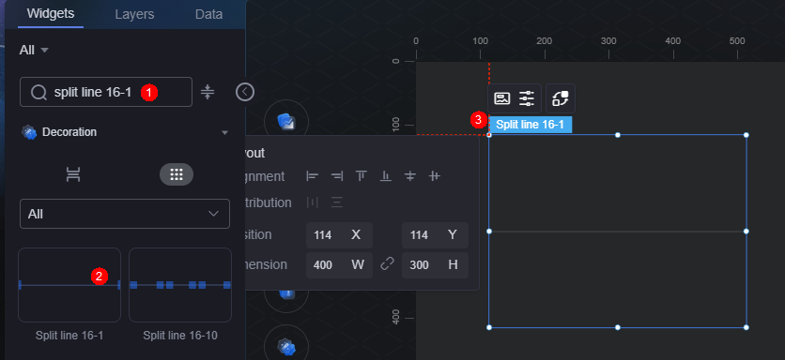785x360 pixels.
Task: Switch to the Data tab
Action: (x=208, y=14)
